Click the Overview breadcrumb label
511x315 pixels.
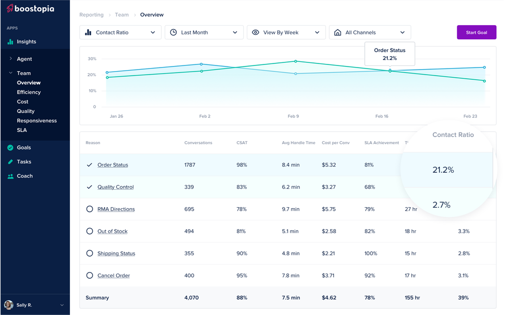152,15
